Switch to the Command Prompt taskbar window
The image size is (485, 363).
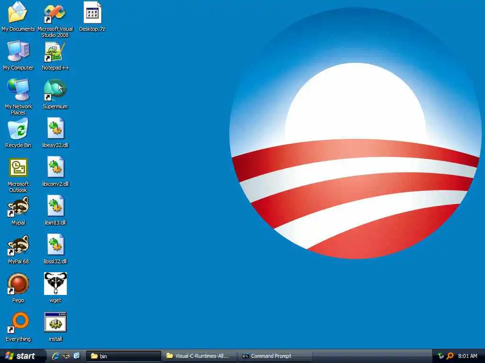[275, 356]
